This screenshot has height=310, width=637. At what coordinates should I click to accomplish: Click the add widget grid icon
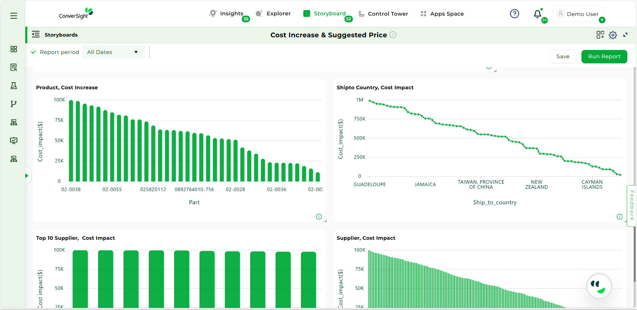click(x=600, y=35)
